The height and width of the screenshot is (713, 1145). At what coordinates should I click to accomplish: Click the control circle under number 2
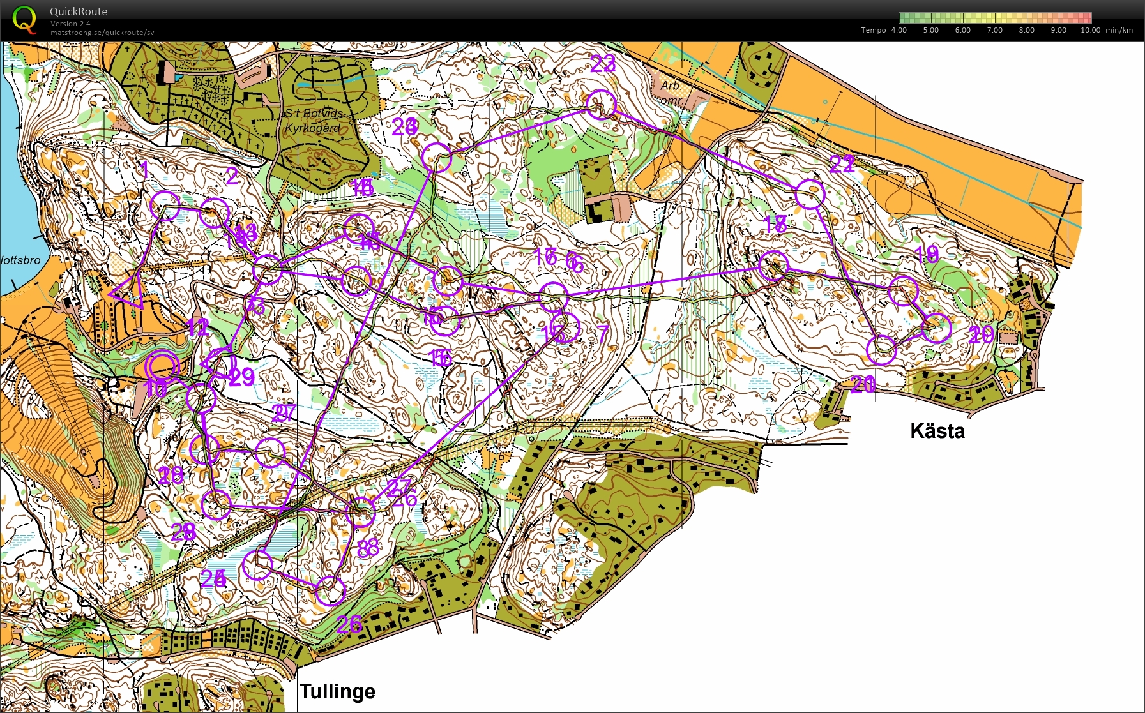(x=215, y=213)
